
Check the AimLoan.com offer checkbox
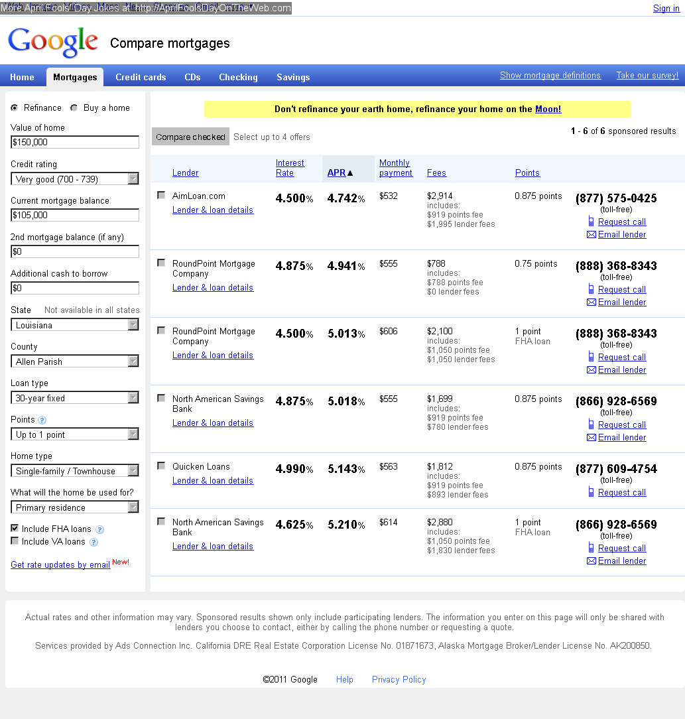161,196
